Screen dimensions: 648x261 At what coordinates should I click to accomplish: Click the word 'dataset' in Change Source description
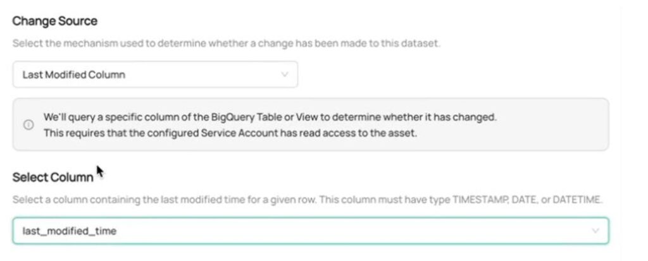point(423,44)
